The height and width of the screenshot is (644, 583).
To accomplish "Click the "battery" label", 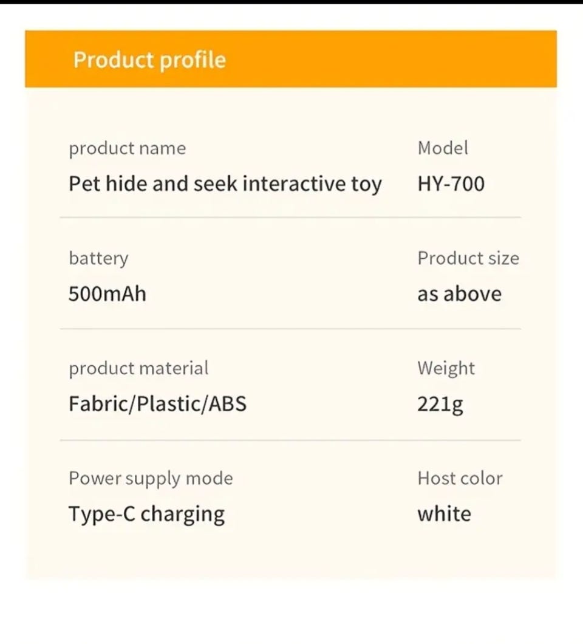I will (98, 258).
